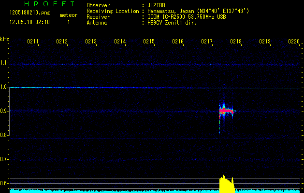Select the 0.9 frequency axis label
Image resolution: width=304 pixels, height=193 pixels.
tap(4, 111)
